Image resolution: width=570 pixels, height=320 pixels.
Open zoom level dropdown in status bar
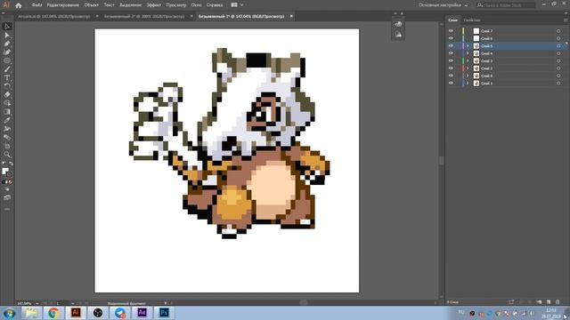[x=37, y=303]
